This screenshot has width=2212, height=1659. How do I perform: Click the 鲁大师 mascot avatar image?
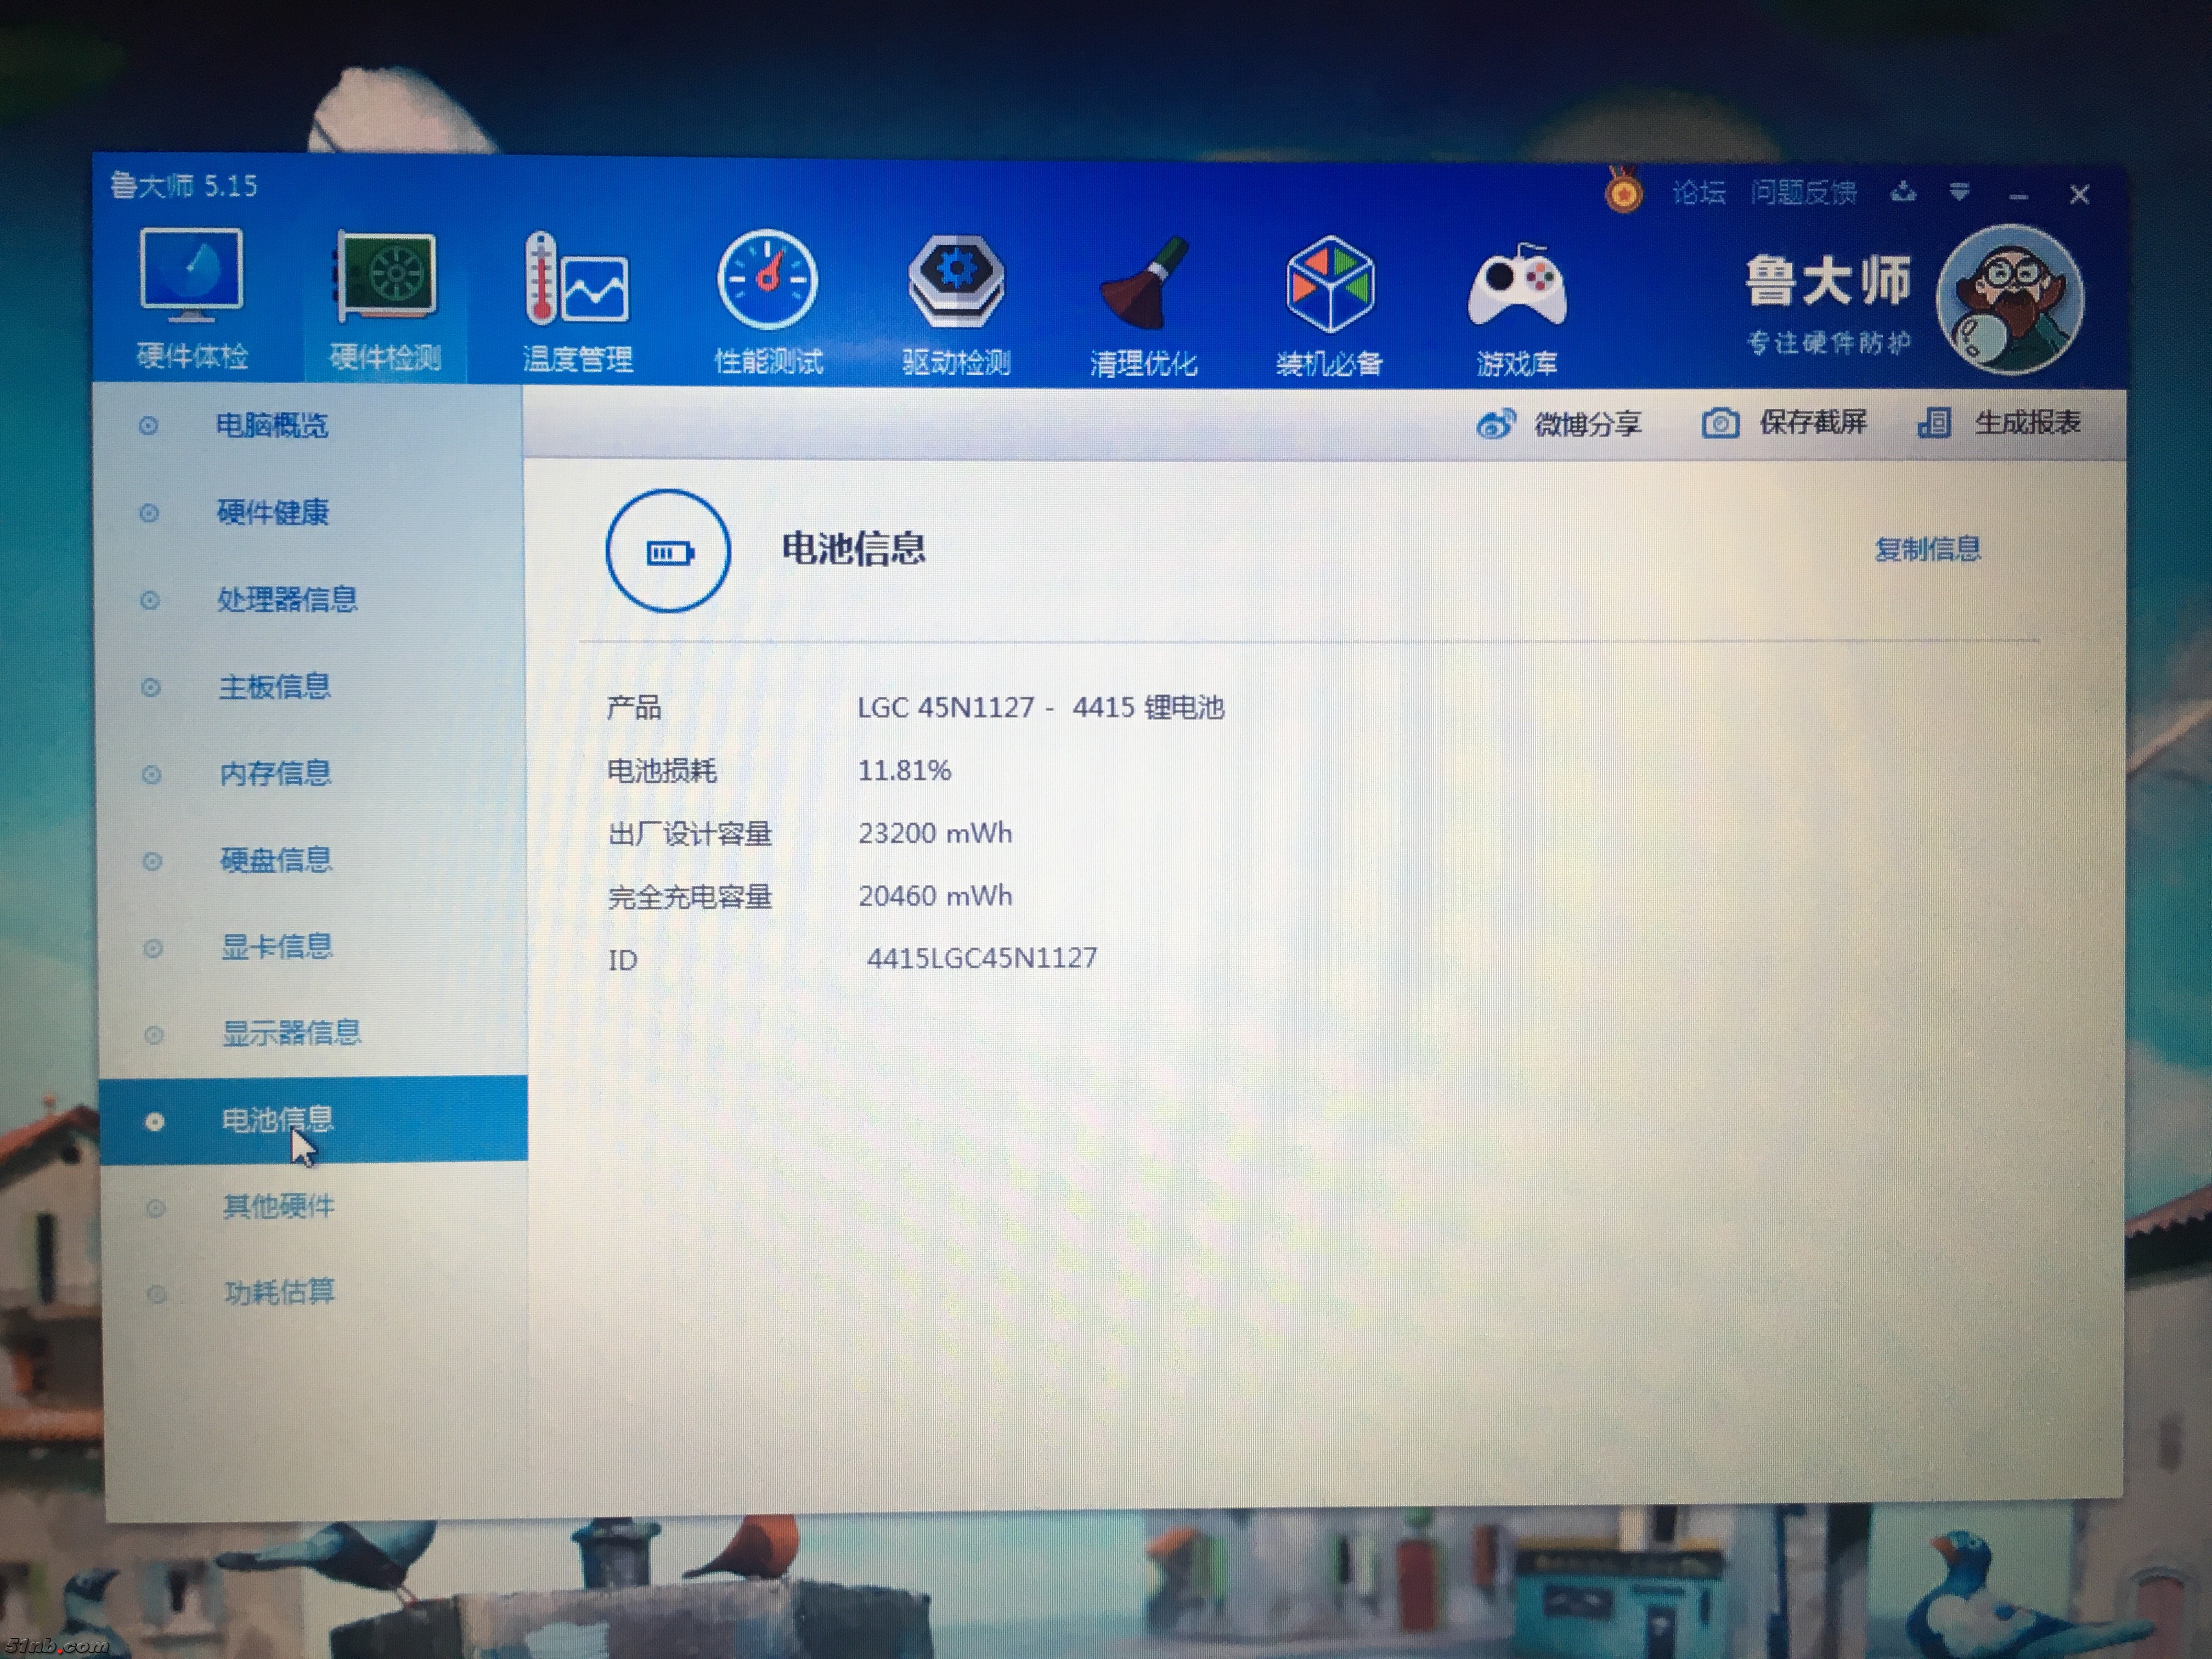2011,299
